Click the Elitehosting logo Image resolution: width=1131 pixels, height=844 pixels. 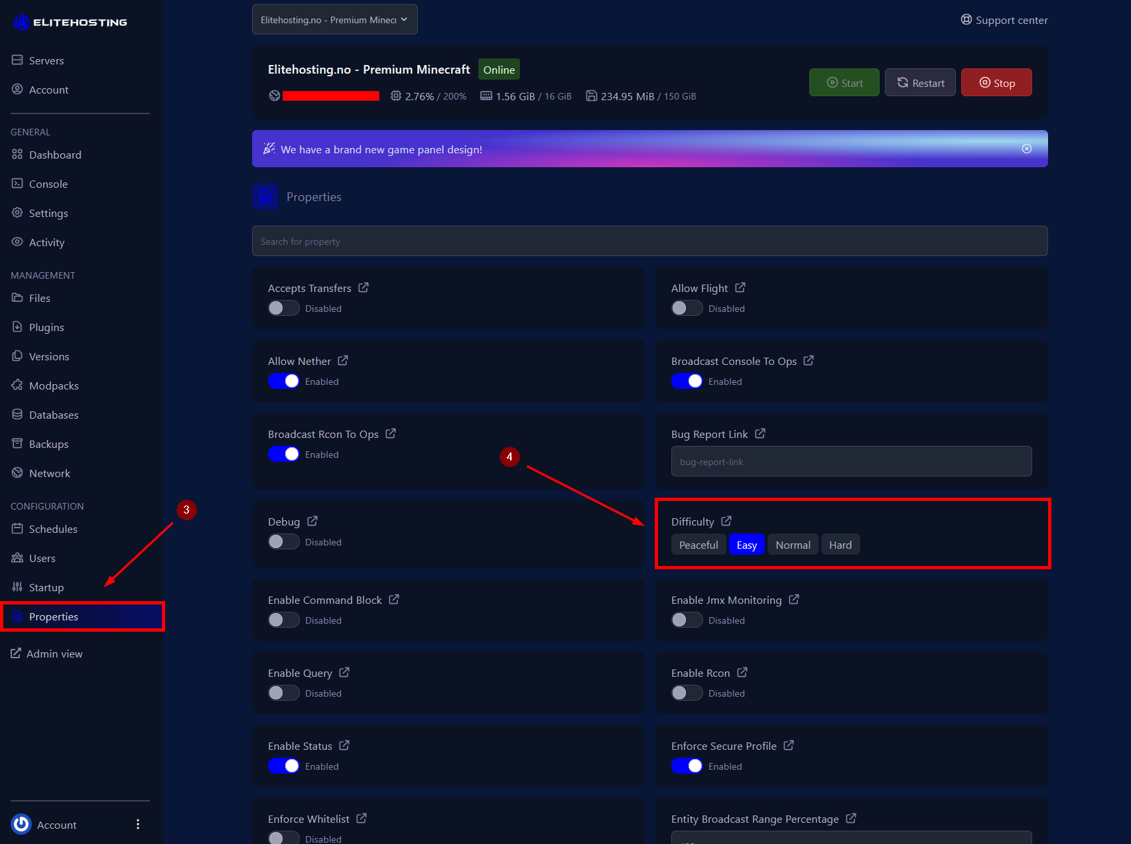pos(70,22)
